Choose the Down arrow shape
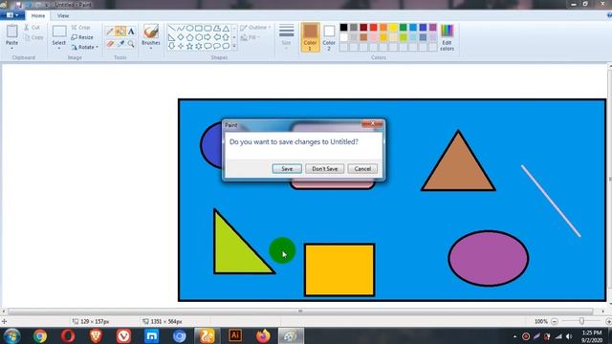Image resolution: width=612 pixels, height=344 pixels. coord(172,46)
